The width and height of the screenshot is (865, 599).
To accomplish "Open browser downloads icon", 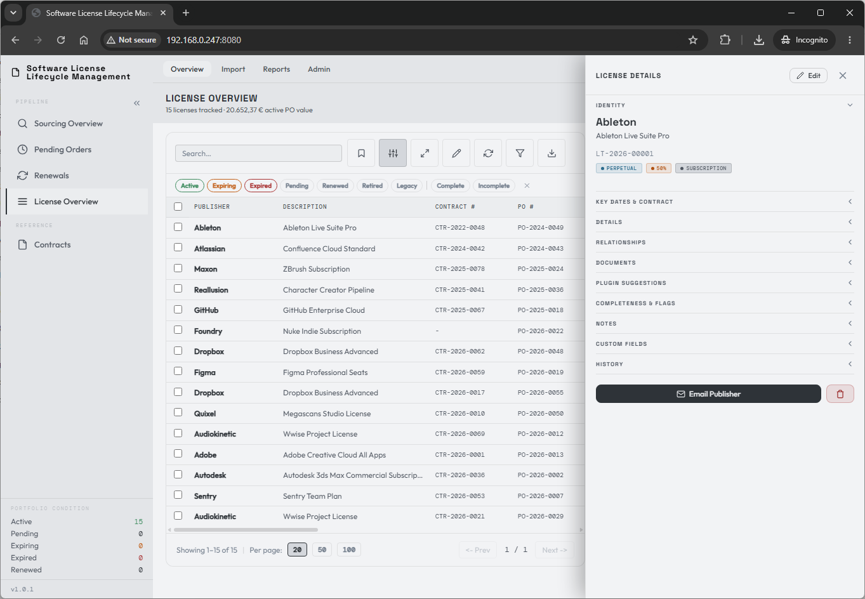I will [x=758, y=40].
